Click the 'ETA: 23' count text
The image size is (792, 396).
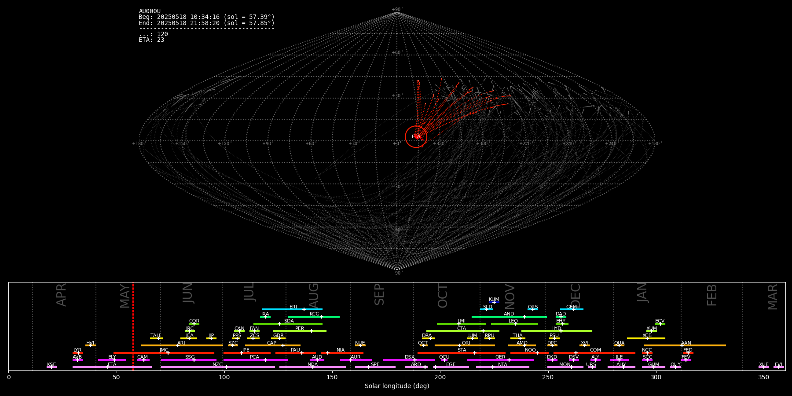click(x=151, y=40)
